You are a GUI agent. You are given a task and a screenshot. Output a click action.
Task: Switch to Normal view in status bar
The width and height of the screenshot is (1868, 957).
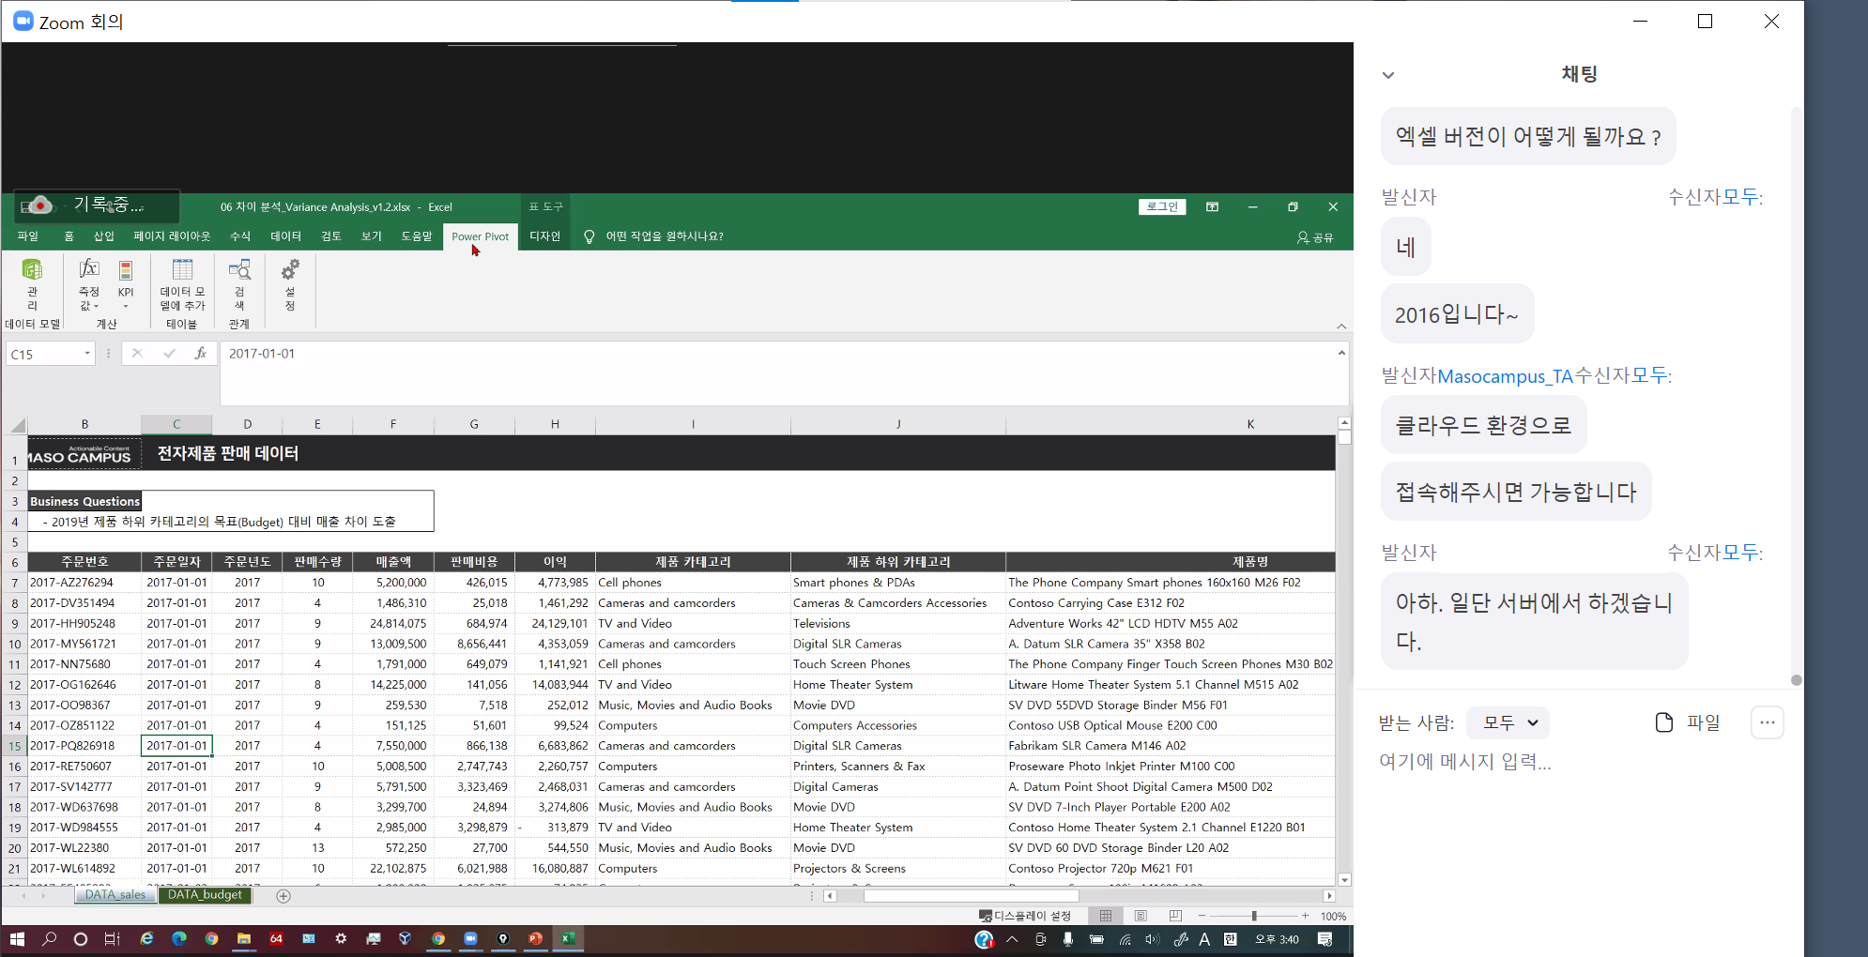click(x=1106, y=916)
